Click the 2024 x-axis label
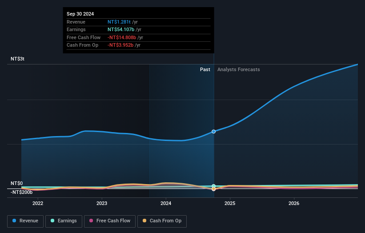The image size is (365, 233). [166, 203]
